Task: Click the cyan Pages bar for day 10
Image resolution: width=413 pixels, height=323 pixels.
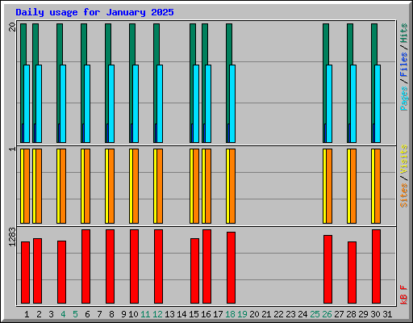Action: [136, 103]
